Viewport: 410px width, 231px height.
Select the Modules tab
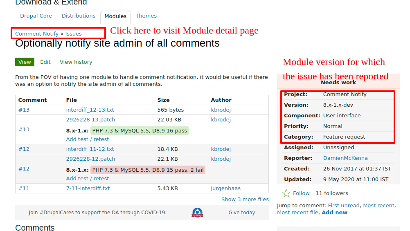(115, 16)
